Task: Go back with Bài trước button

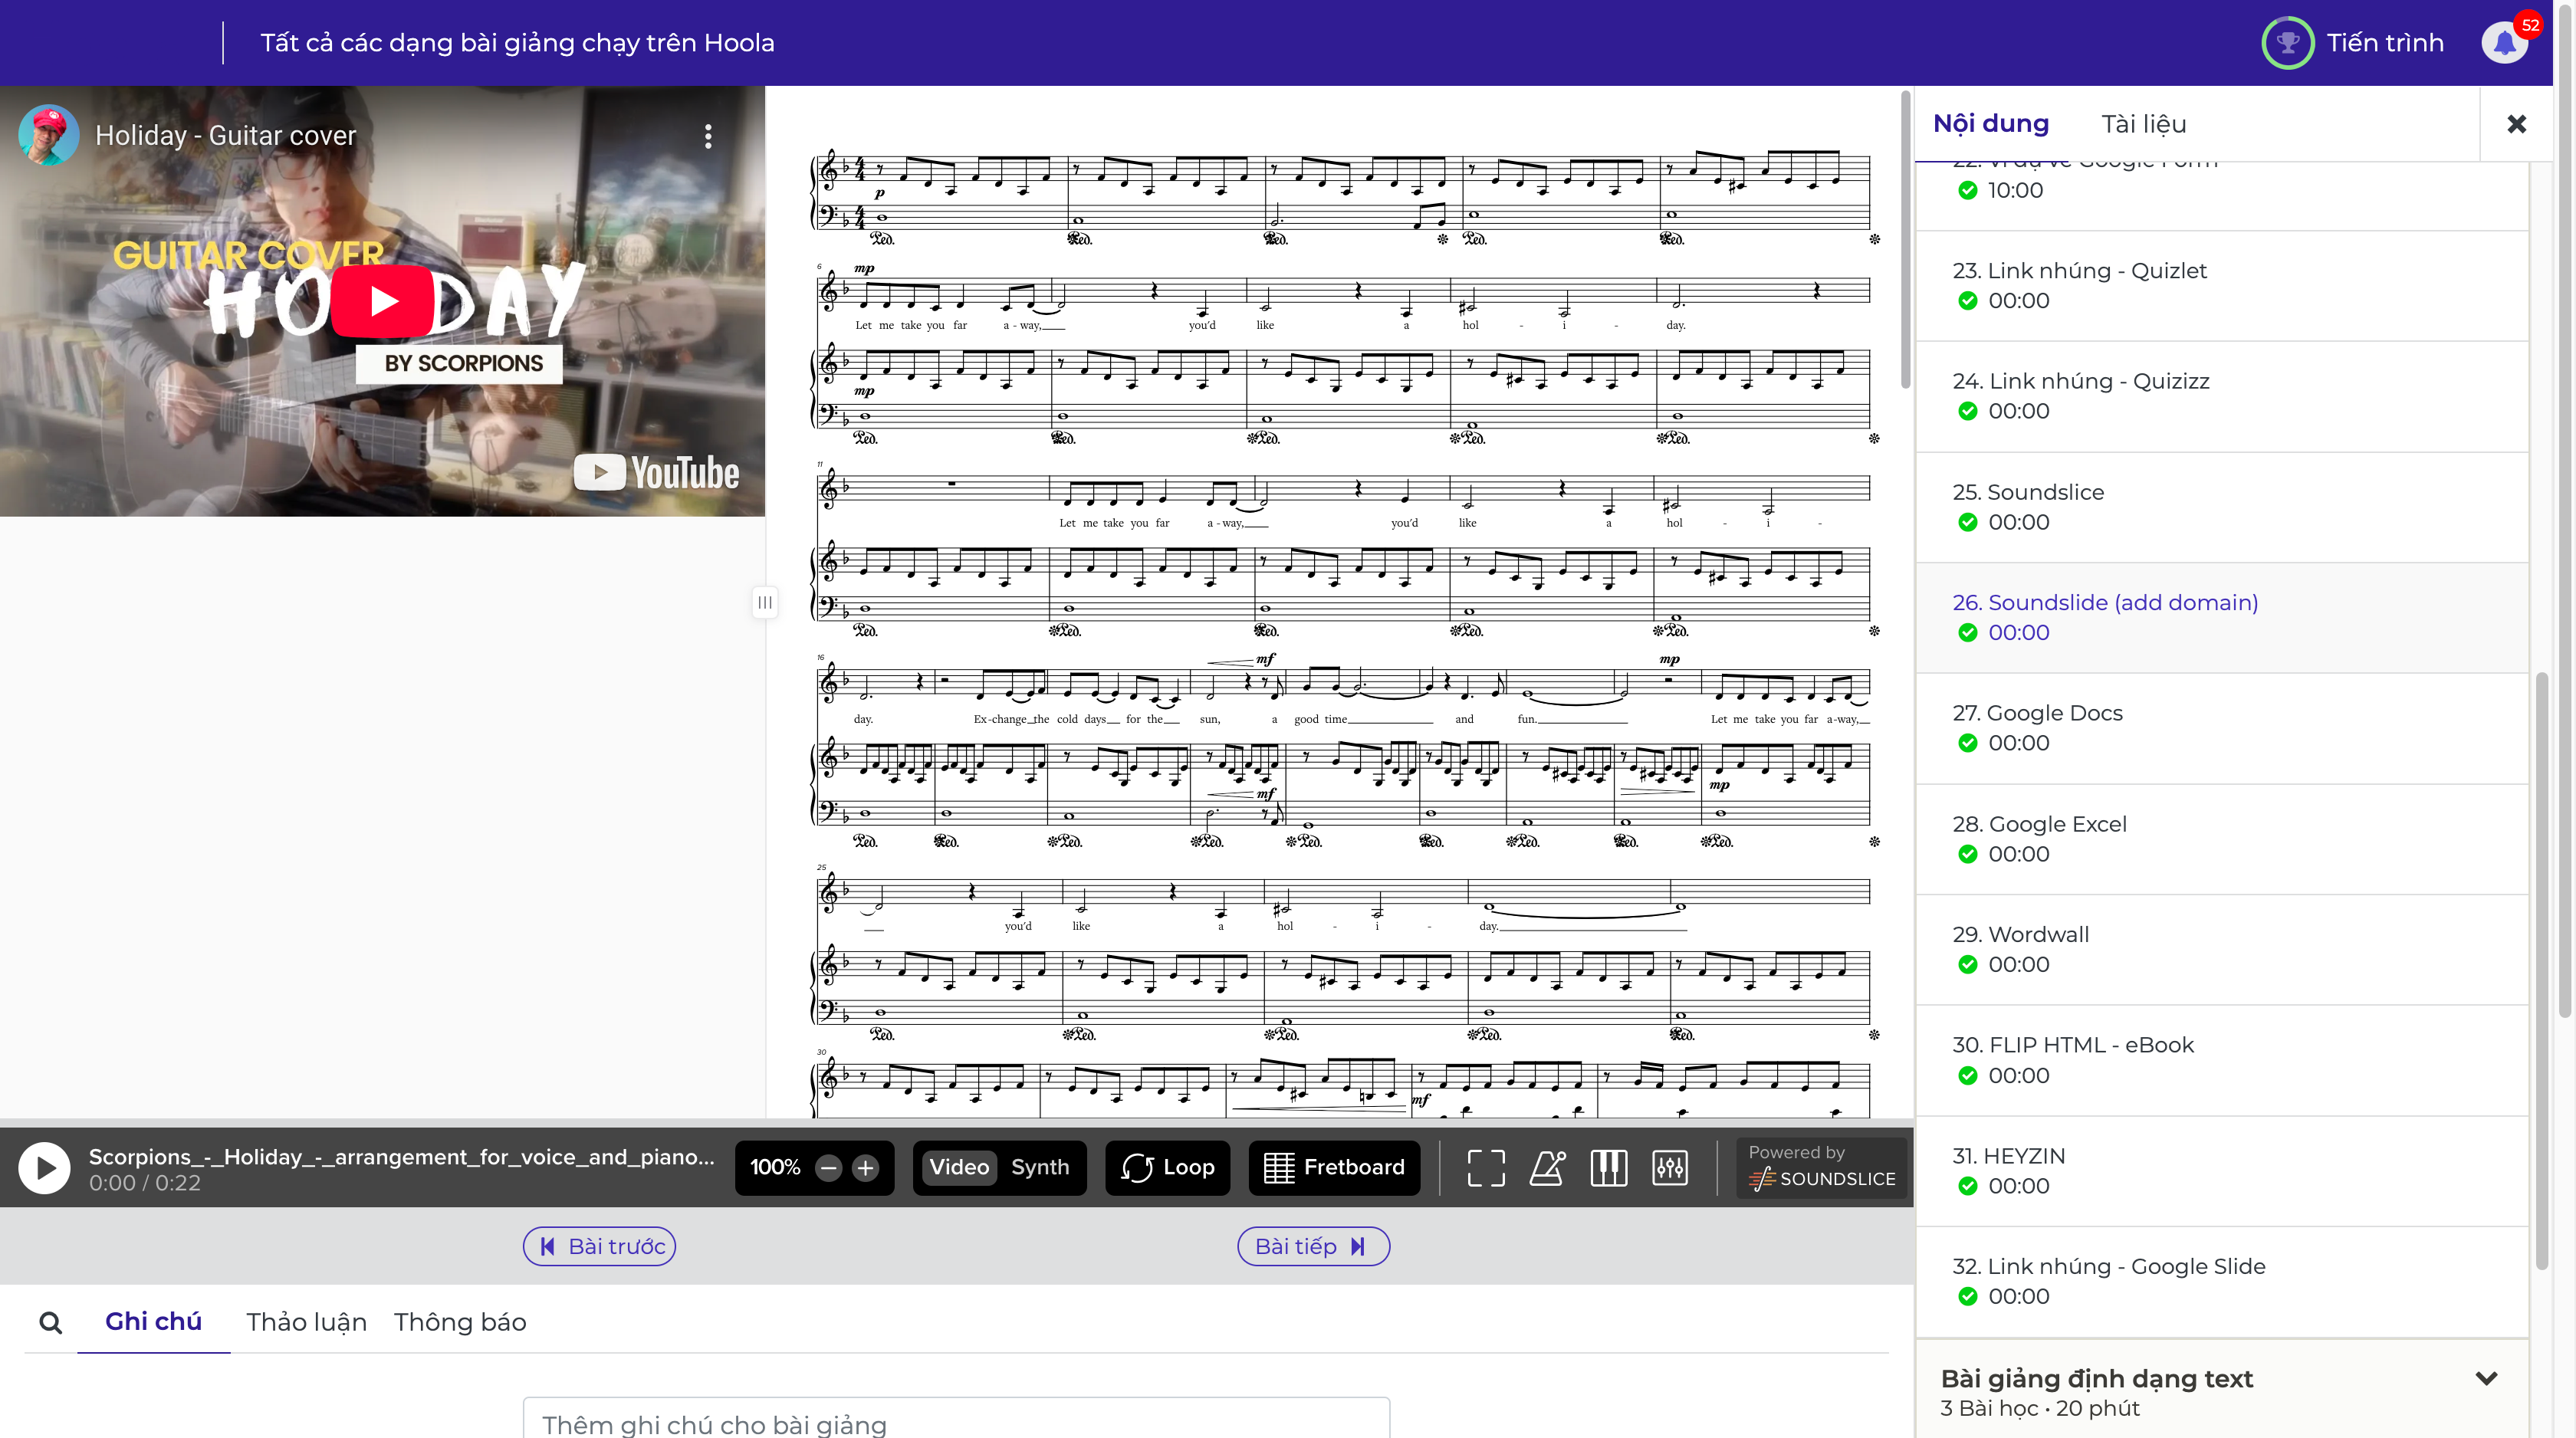Action: (600, 1246)
